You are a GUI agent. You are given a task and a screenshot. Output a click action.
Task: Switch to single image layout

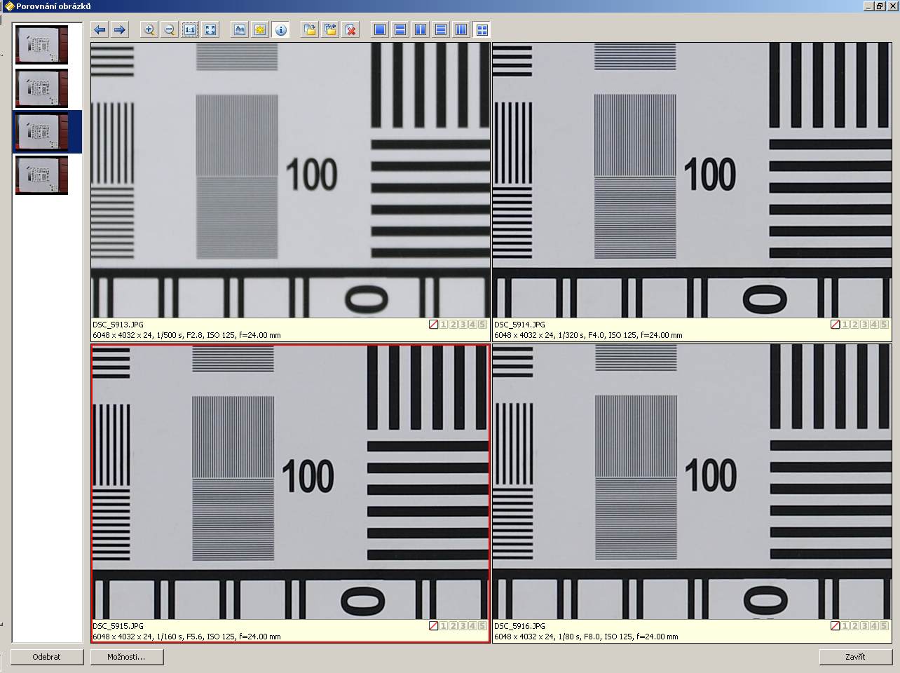[x=380, y=29]
